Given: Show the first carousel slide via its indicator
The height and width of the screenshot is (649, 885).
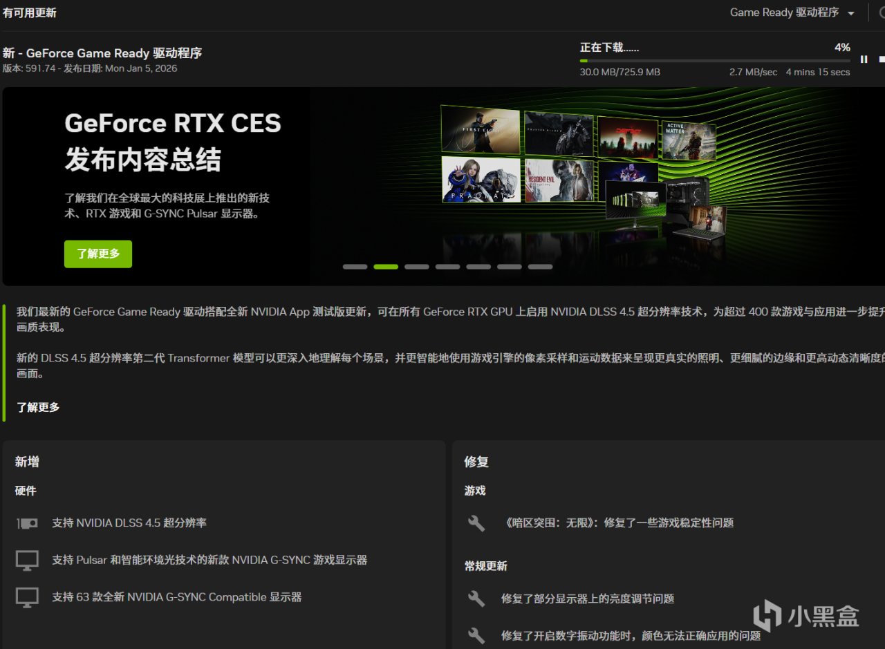Looking at the screenshot, I should pos(355,267).
